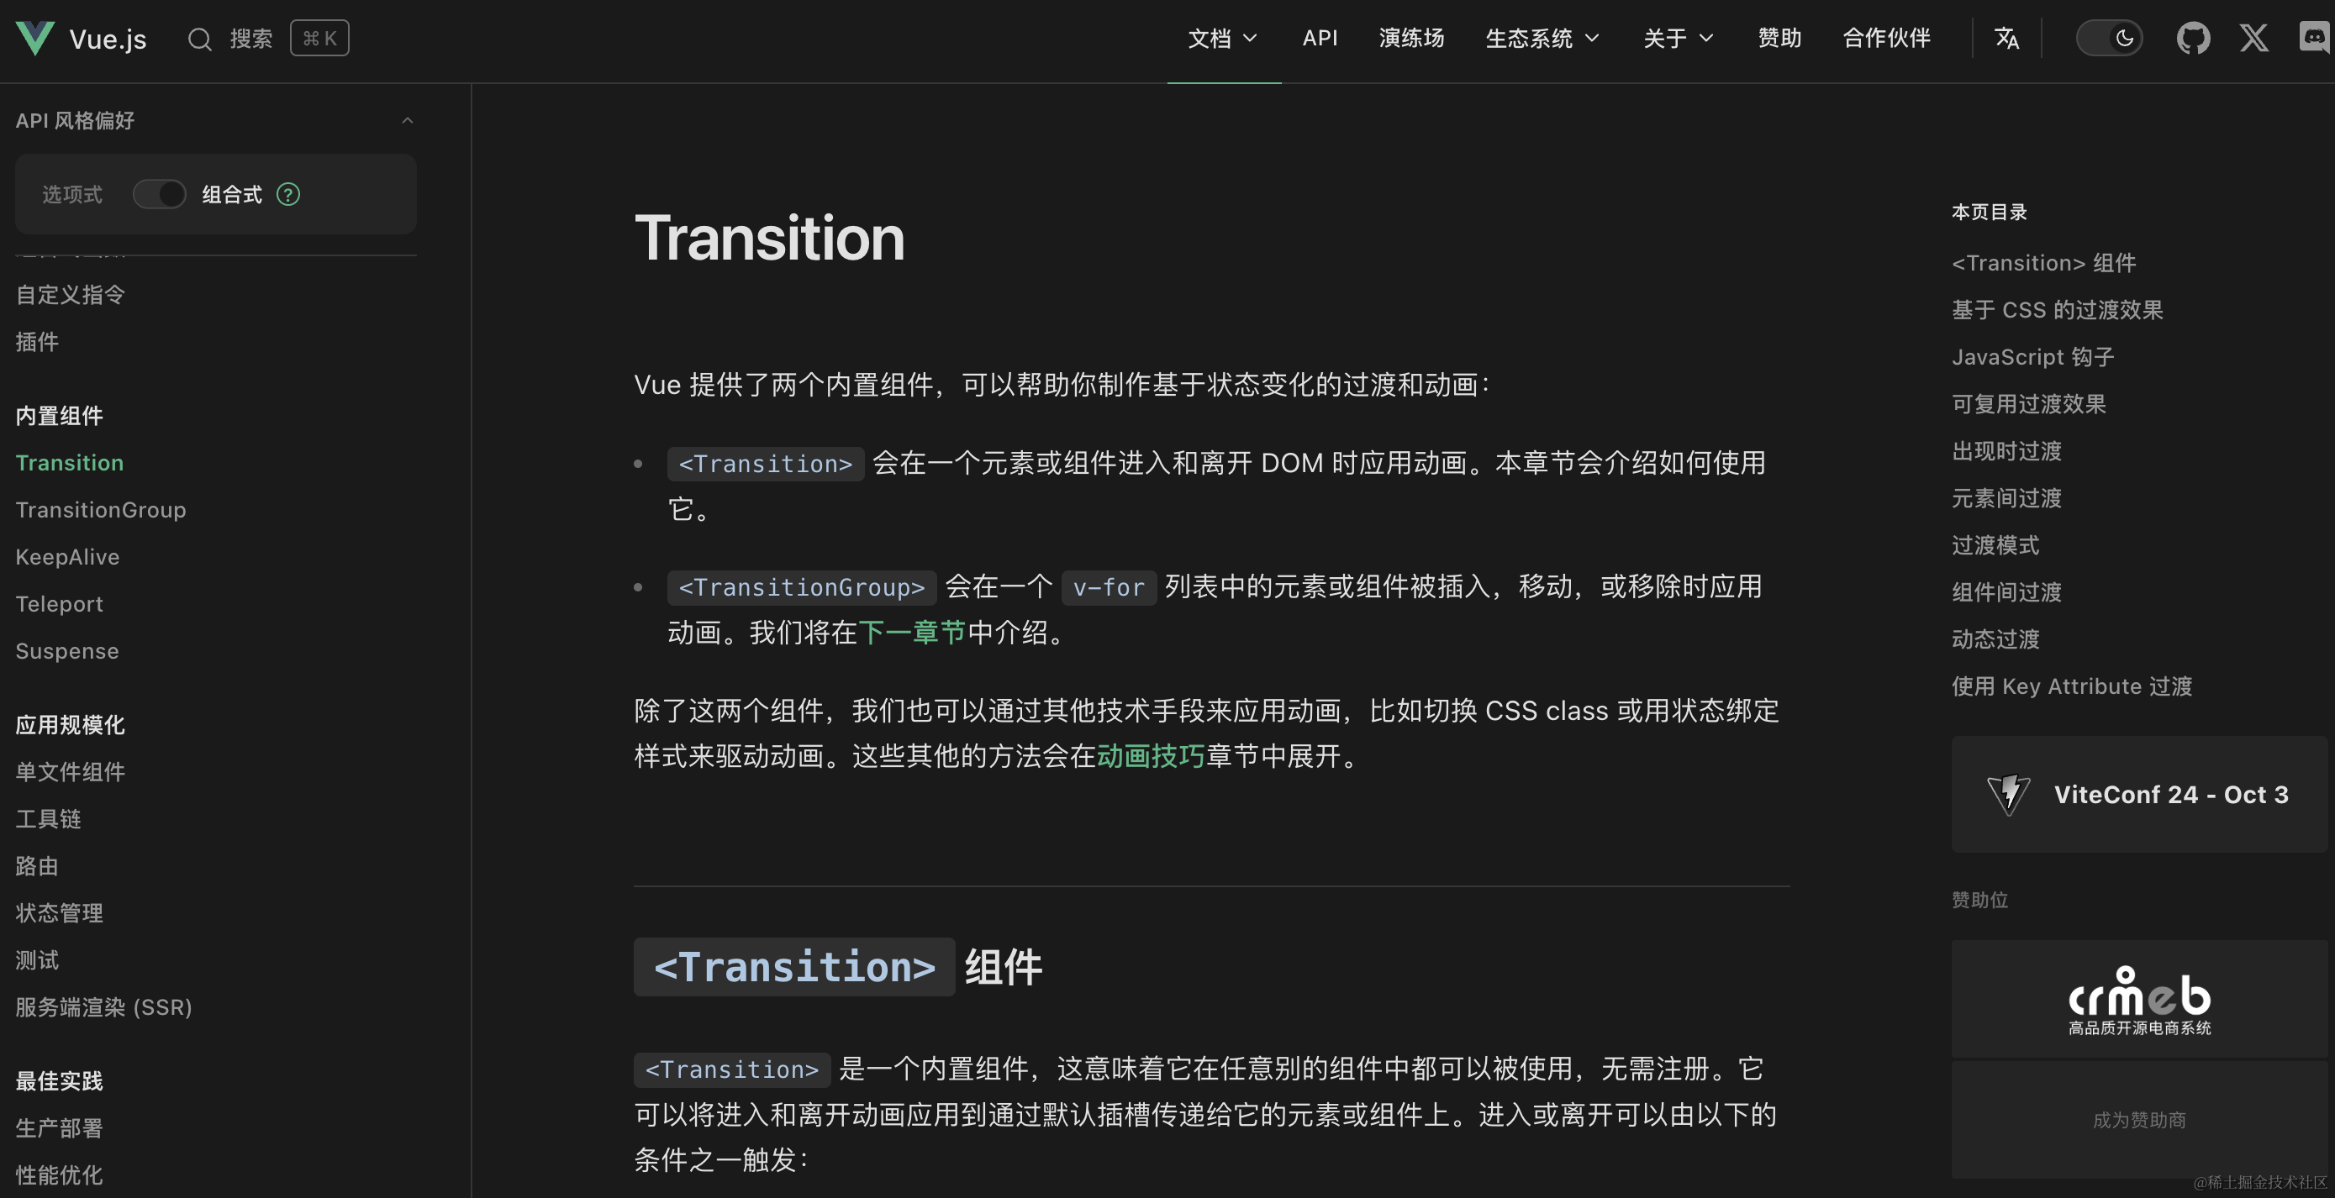Screen dimensions: 2335x1198
Task: Open the language translation icon menu
Action: coord(2006,38)
